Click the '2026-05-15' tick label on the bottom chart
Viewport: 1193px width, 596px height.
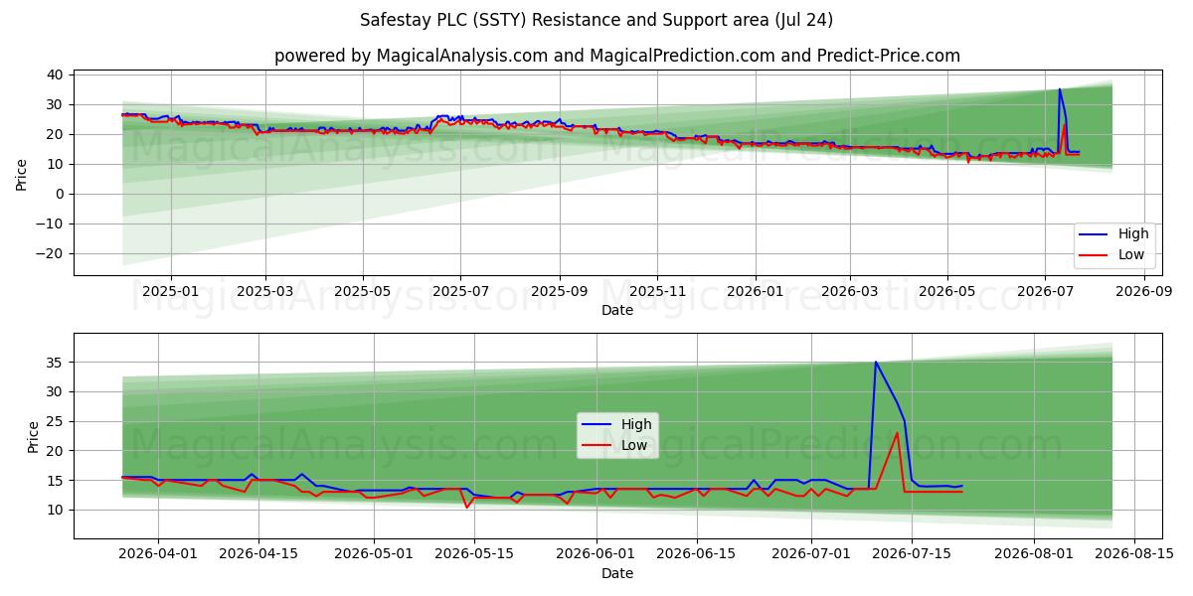474,554
